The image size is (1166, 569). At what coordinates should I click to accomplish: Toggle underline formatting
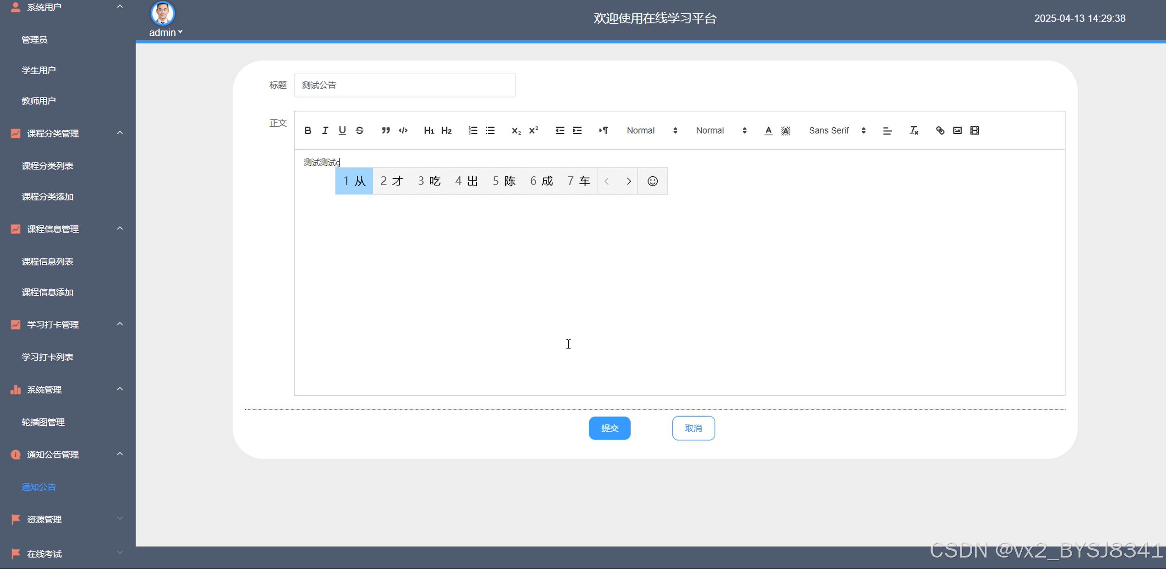(x=342, y=130)
